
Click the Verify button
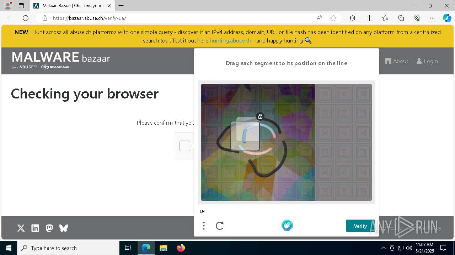click(360, 226)
